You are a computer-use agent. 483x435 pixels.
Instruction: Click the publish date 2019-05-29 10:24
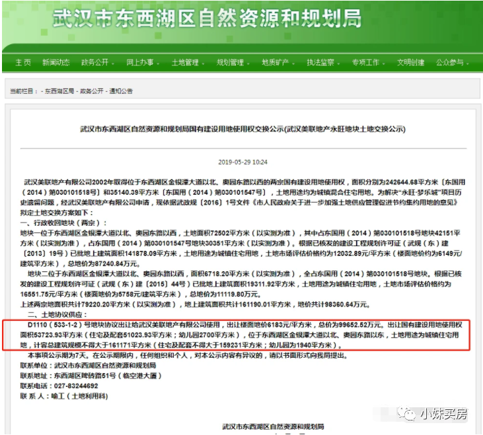coord(242,162)
